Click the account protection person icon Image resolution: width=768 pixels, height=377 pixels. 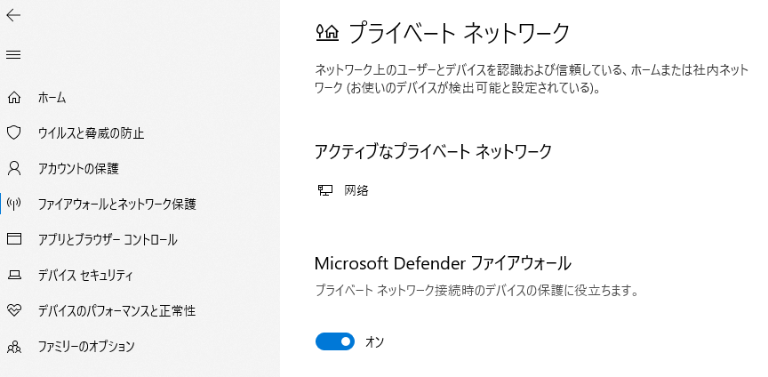pos(13,168)
